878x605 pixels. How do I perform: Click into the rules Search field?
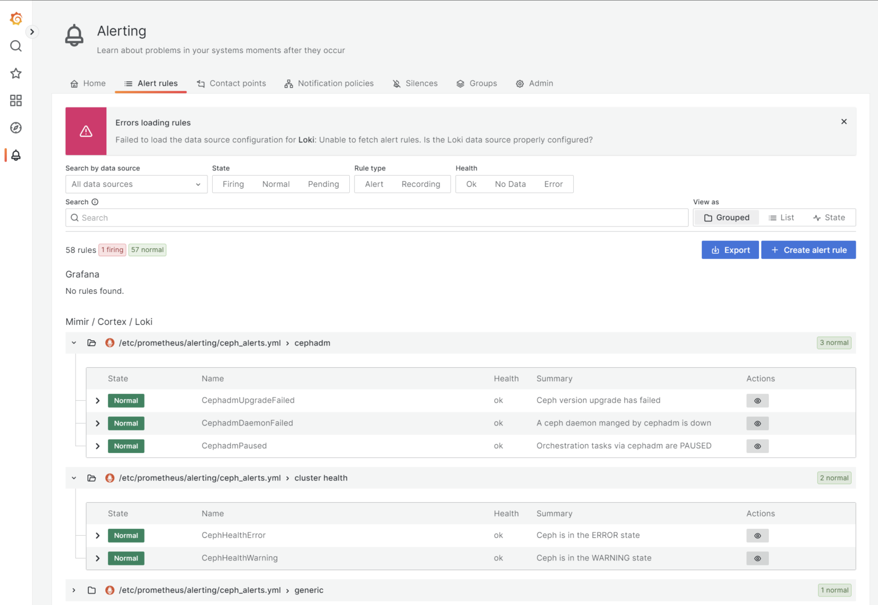377,218
